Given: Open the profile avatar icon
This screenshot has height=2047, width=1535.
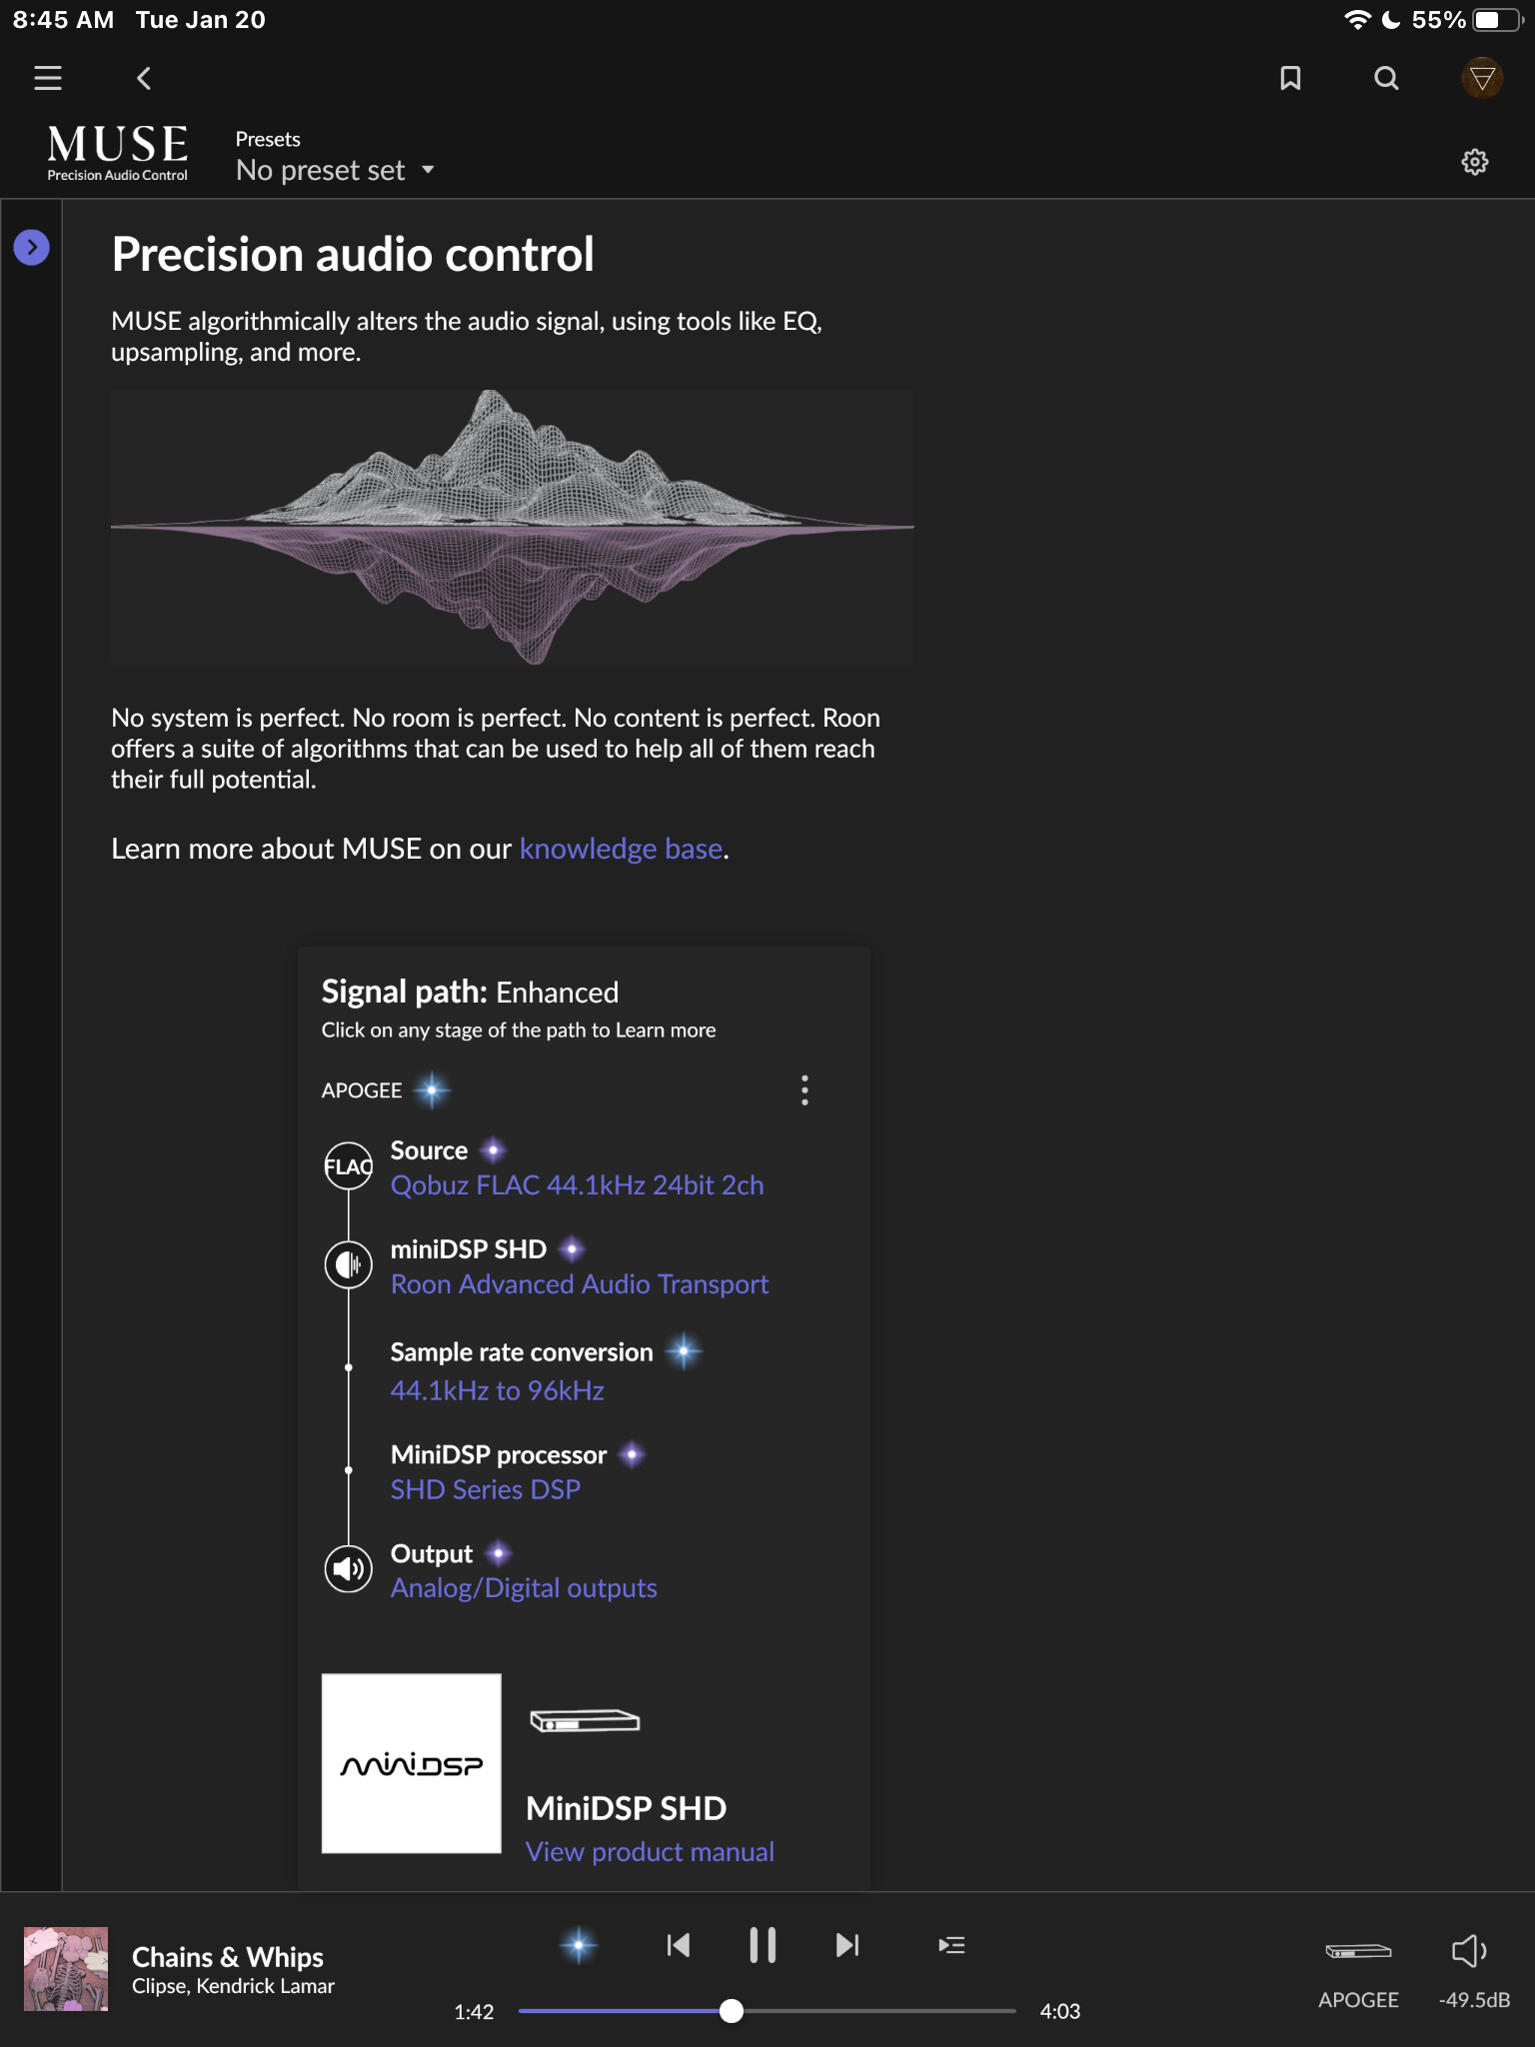Looking at the screenshot, I should tap(1482, 78).
